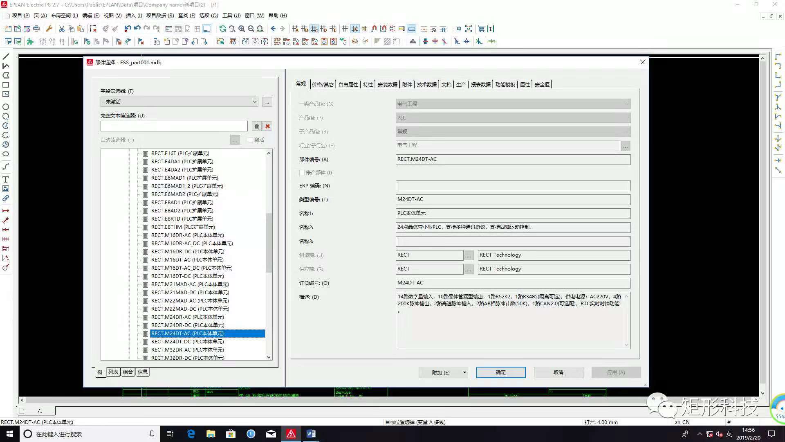Click the print icon in toolbar
This screenshot has height=442, width=785.
pyautogui.click(x=36, y=29)
